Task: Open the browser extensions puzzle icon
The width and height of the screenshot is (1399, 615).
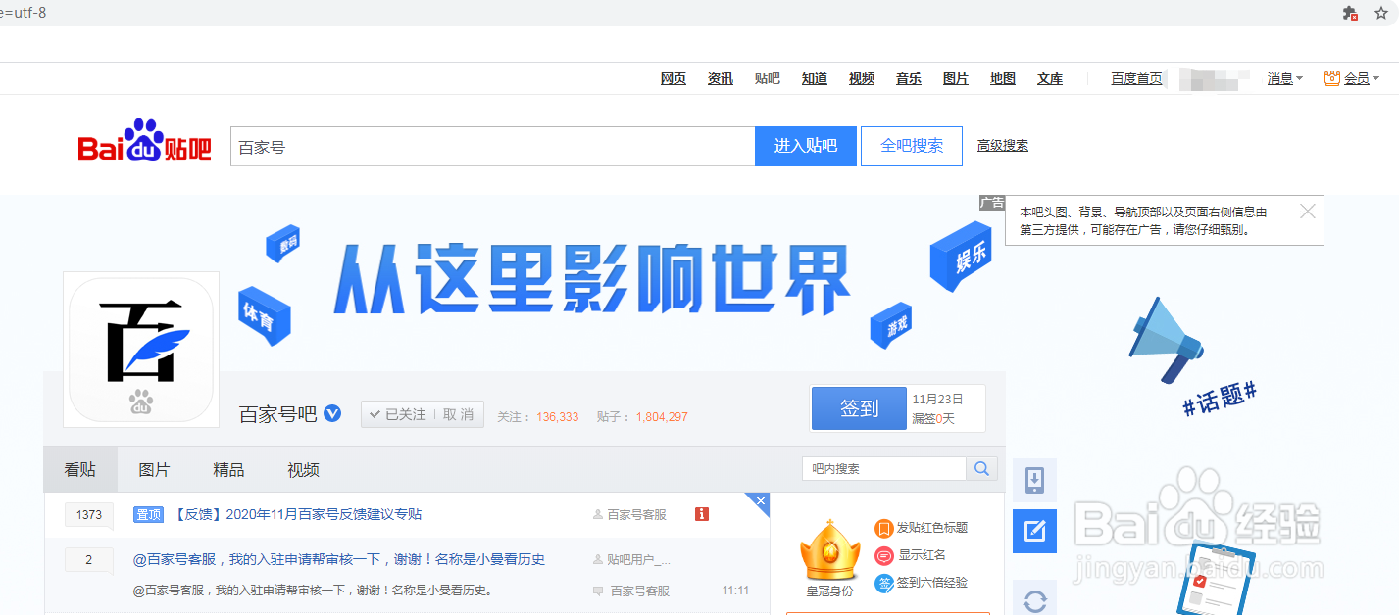Action: click(1350, 13)
